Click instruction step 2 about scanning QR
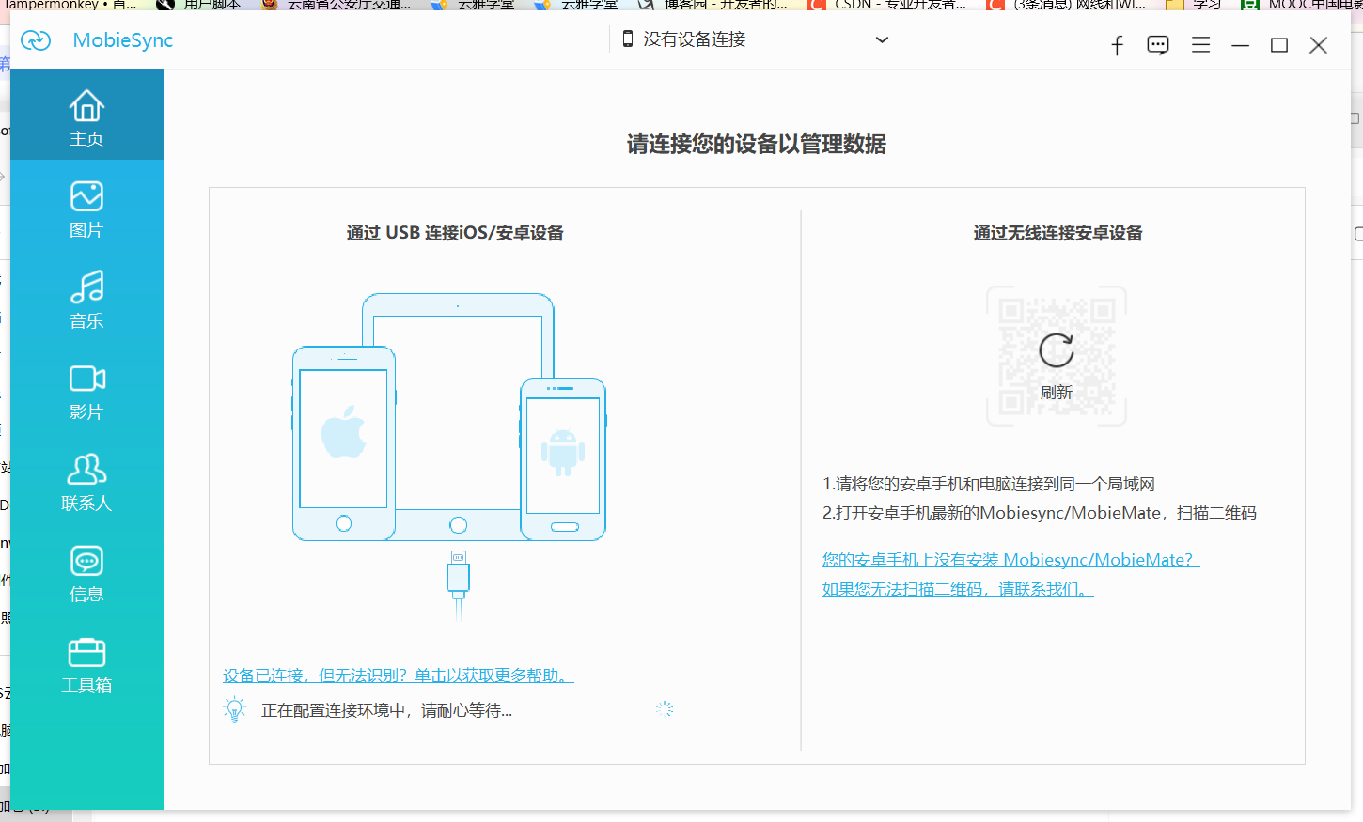The image size is (1363, 822). (1040, 513)
